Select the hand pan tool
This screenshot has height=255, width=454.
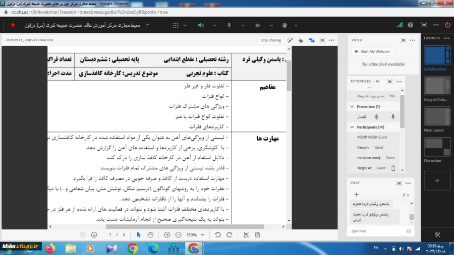(x=150, y=235)
